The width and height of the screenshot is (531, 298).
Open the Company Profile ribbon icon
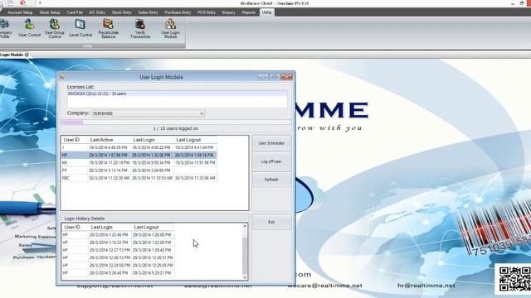click(x=5, y=29)
